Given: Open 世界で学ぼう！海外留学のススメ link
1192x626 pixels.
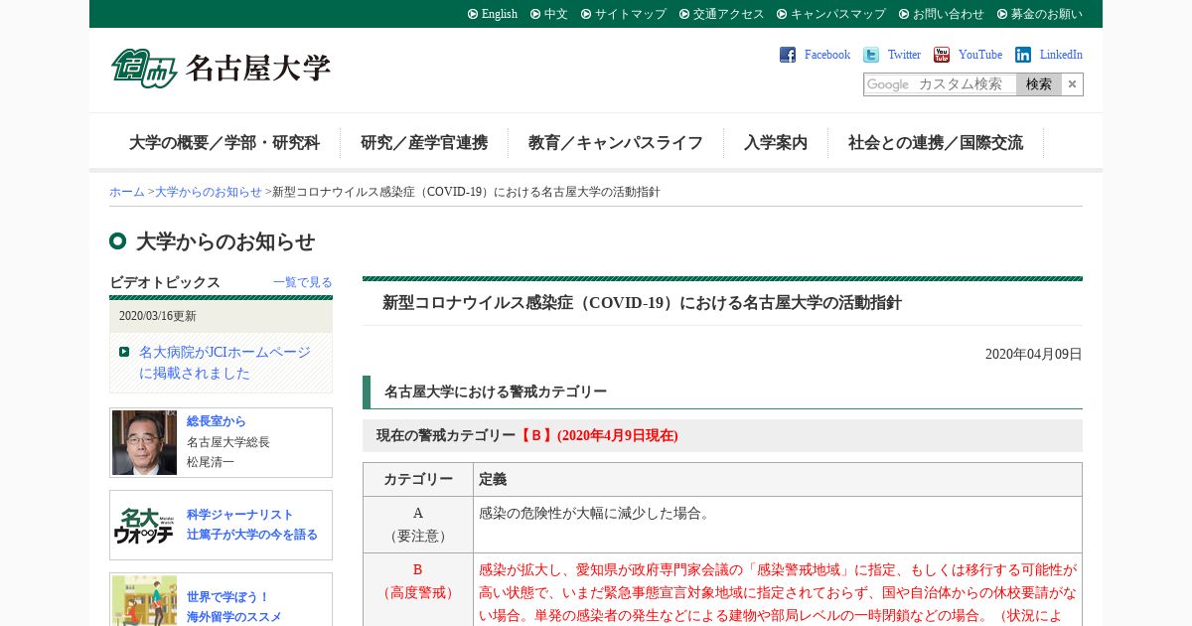Looking at the screenshot, I should coord(234,606).
